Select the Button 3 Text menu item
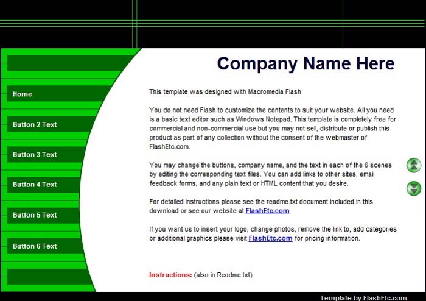426x301 pixels. (x=35, y=155)
